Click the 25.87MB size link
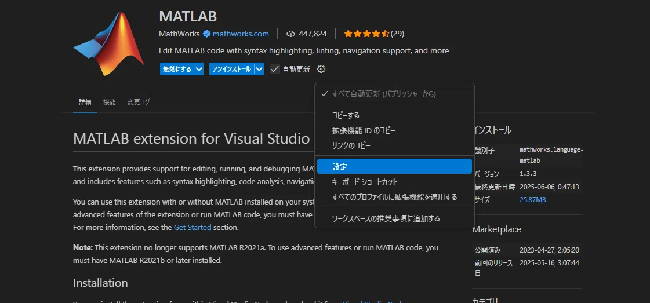The height and width of the screenshot is (303, 650). point(533,200)
